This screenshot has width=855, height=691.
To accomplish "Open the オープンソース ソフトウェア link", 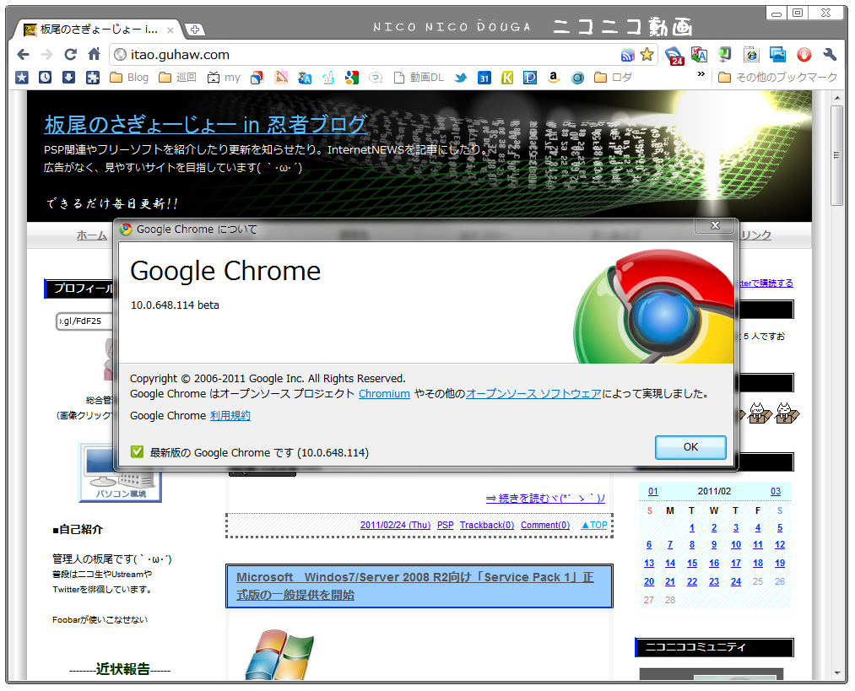I will pyautogui.click(x=533, y=393).
